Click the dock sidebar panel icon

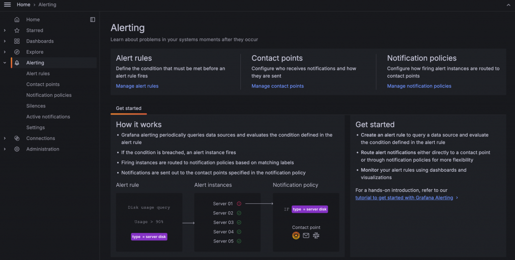(93, 20)
